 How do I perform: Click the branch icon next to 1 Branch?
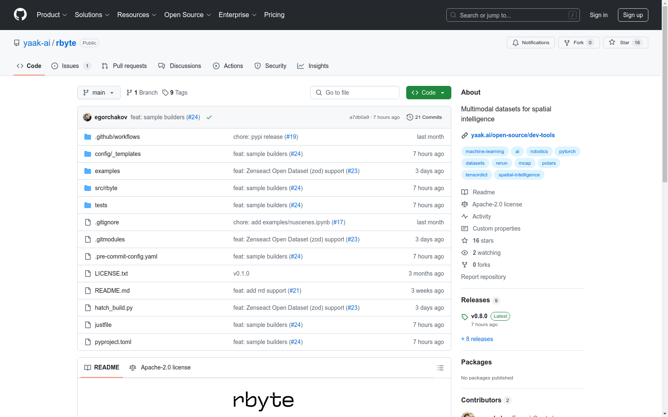point(129,93)
